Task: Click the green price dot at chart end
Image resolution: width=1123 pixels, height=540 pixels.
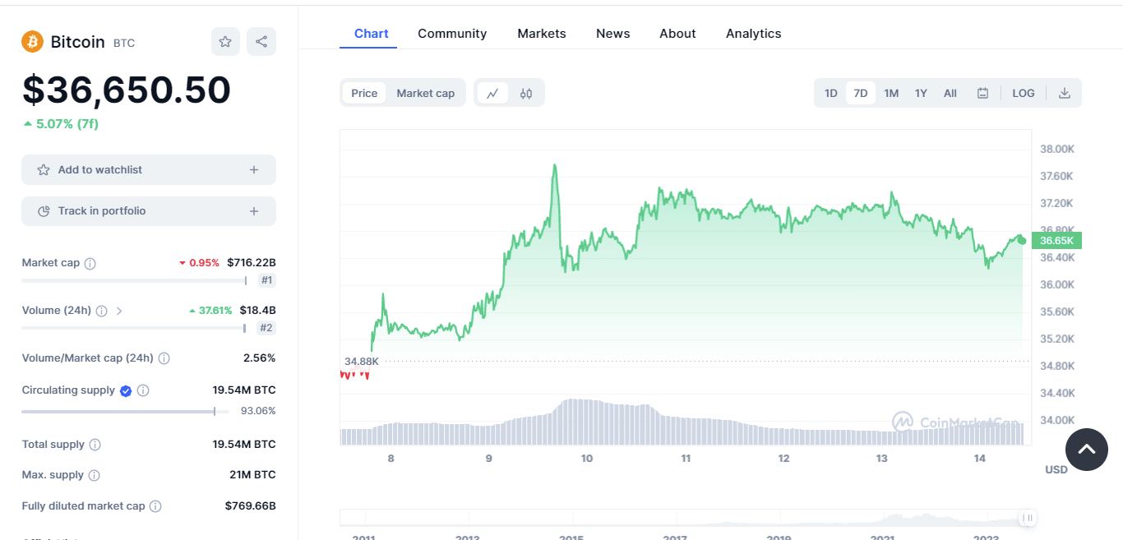Action: (x=1022, y=239)
